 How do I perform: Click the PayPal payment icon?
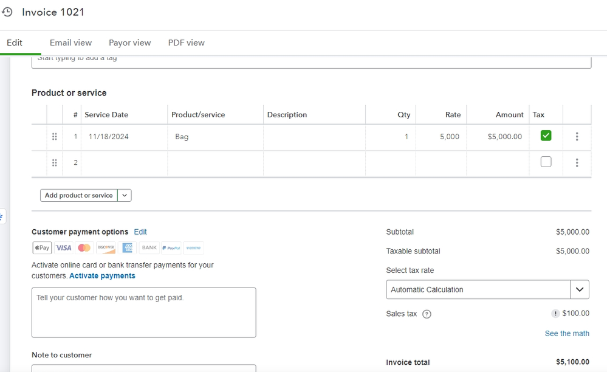pos(171,247)
